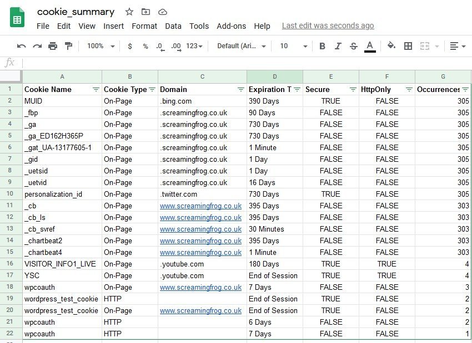Toggle Strikethrough formatting
The width and height of the screenshot is (472, 343).
(x=353, y=46)
